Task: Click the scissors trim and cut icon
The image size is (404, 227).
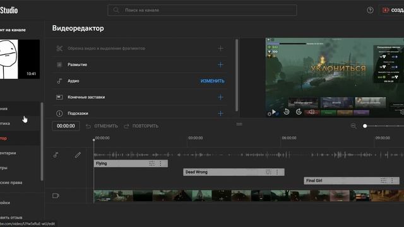Action: pos(59,49)
